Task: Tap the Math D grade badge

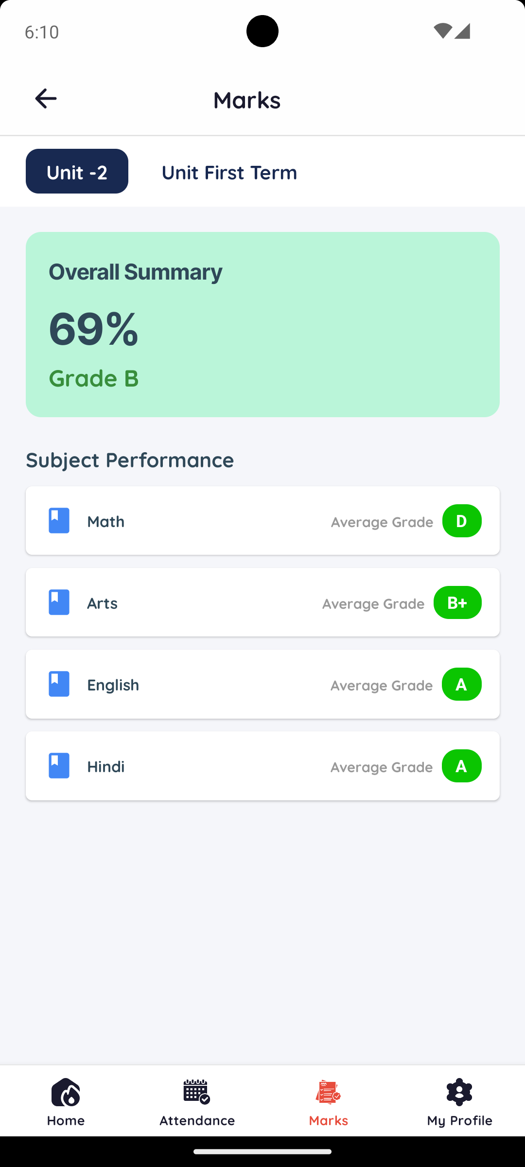Action: pos(461,521)
